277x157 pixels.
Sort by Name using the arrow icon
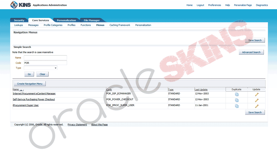(x=21, y=90)
